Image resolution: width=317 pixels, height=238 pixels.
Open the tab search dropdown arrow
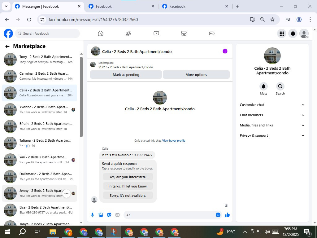pos(6,6)
